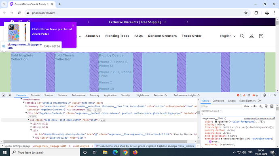Expand the transition shorthand triangle
The height and width of the screenshot is (156, 279).
222,139
